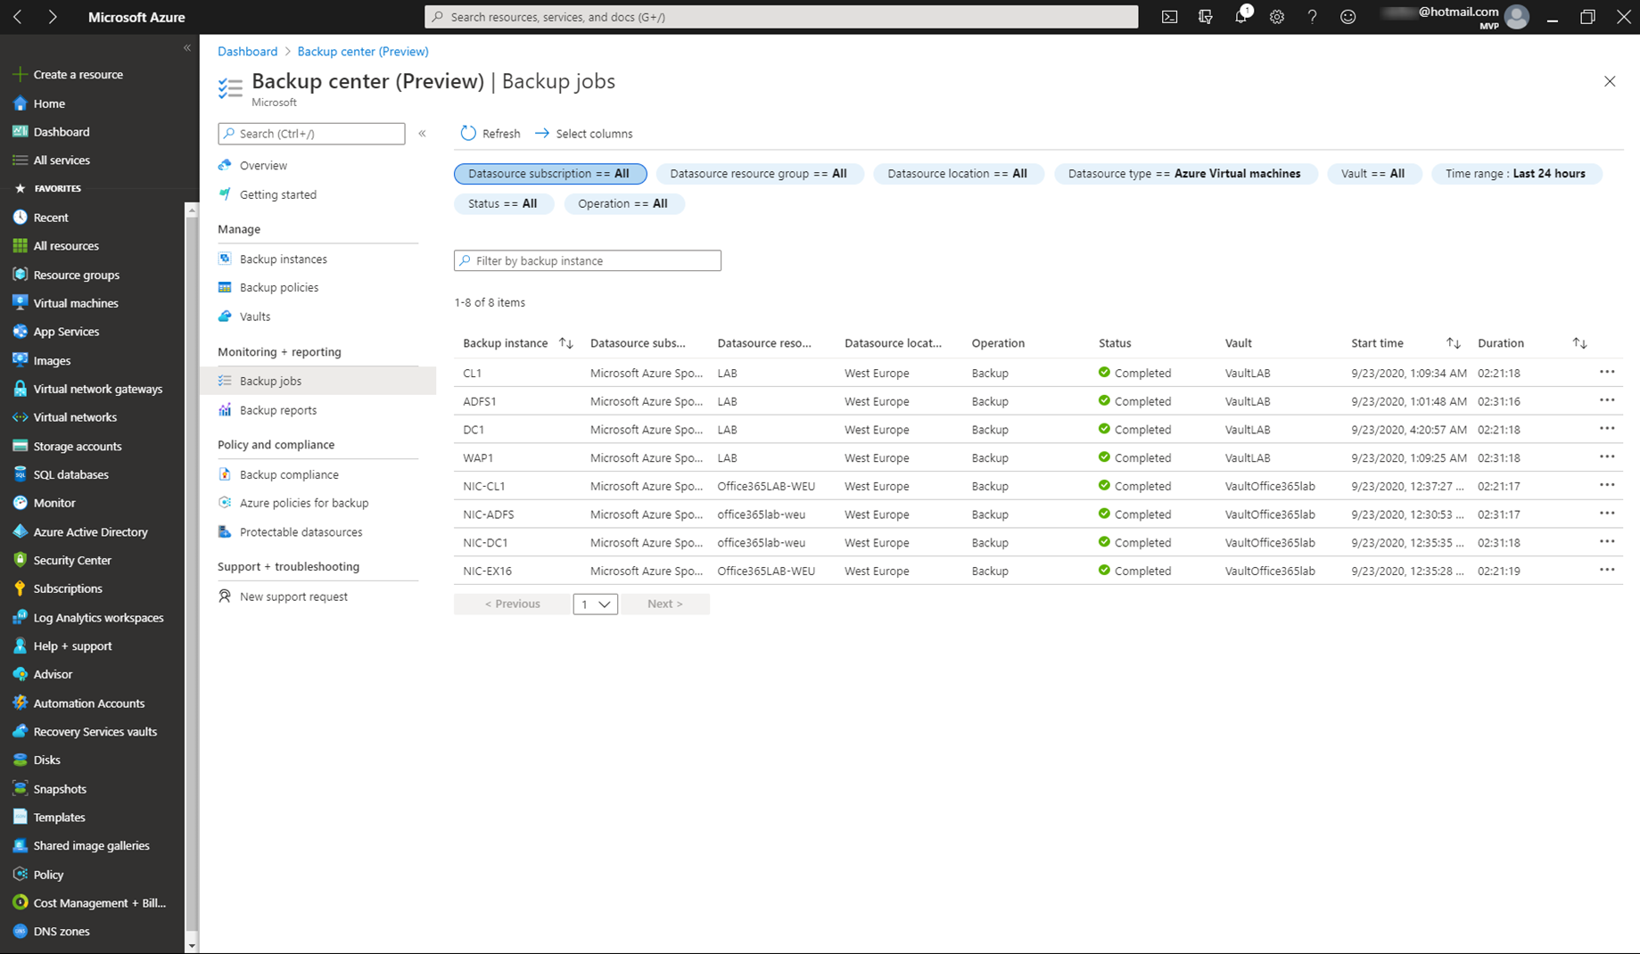Open Time range filter pill
The image size is (1640, 954).
1516,174
